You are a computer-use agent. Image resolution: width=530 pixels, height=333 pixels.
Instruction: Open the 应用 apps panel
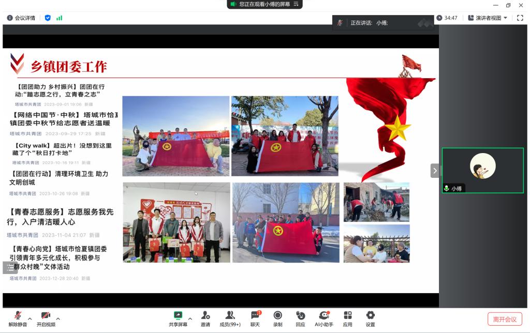click(347, 319)
